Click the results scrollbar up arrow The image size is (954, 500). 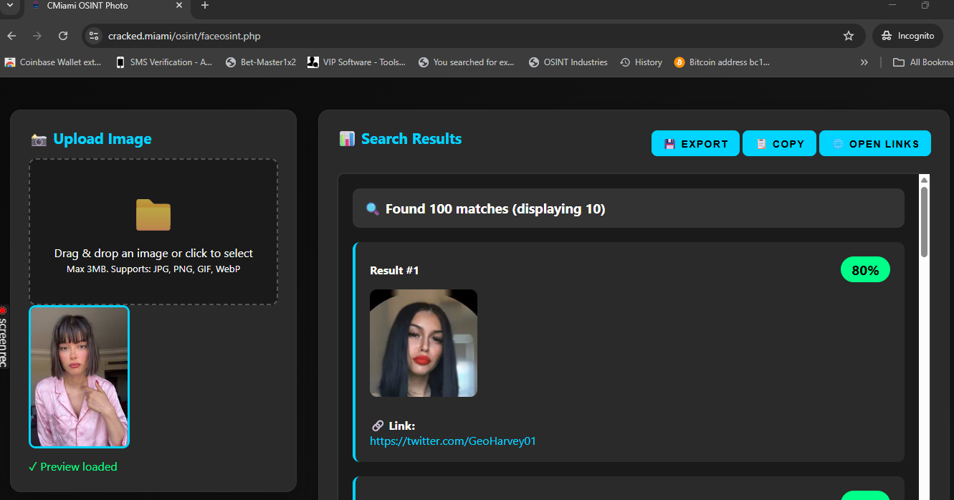tap(924, 180)
